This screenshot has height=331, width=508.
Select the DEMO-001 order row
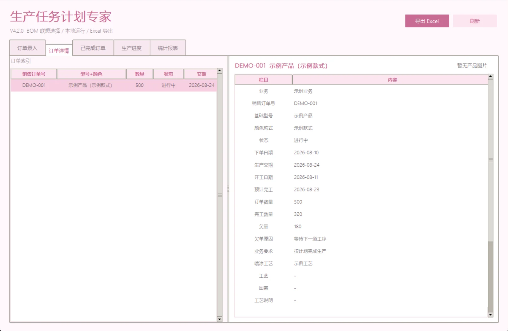tap(114, 85)
